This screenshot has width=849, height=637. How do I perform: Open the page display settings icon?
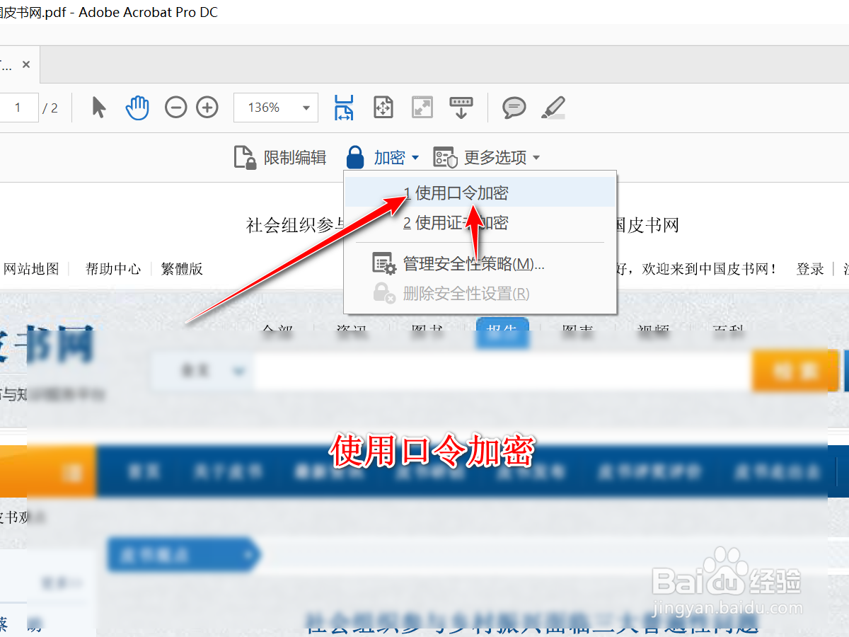(x=461, y=107)
